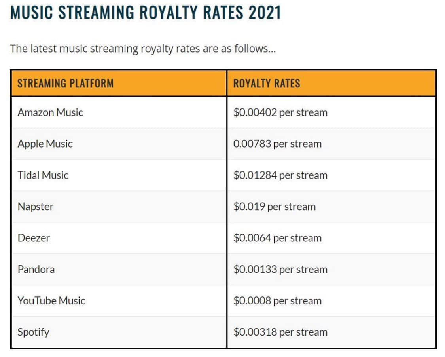The height and width of the screenshot is (357, 445).
Task: Select the YouTube Music row label
Action: pos(51,301)
